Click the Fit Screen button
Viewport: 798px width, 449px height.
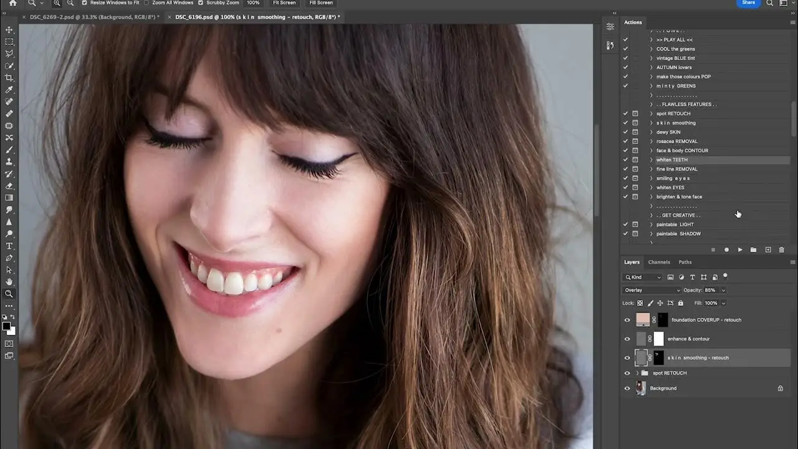[x=284, y=2]
